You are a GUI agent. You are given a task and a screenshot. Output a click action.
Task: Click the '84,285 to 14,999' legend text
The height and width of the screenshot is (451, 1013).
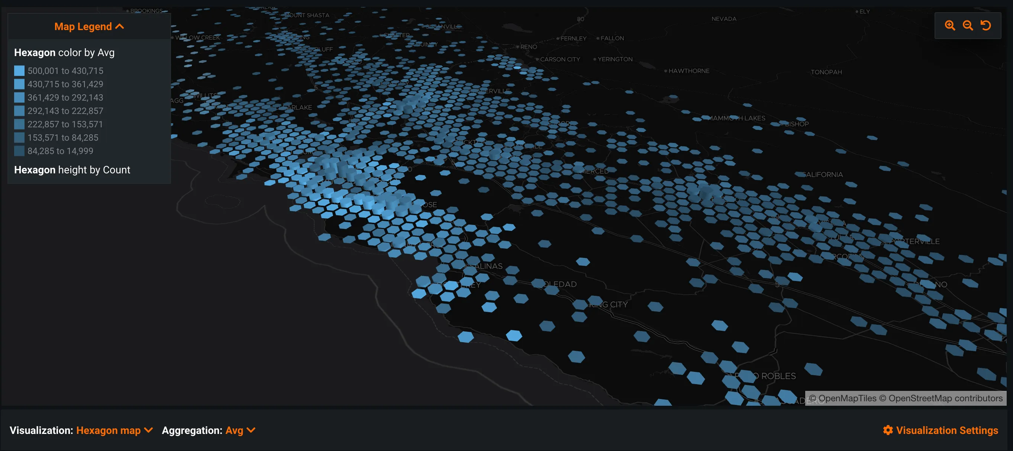tap(60, 151)
